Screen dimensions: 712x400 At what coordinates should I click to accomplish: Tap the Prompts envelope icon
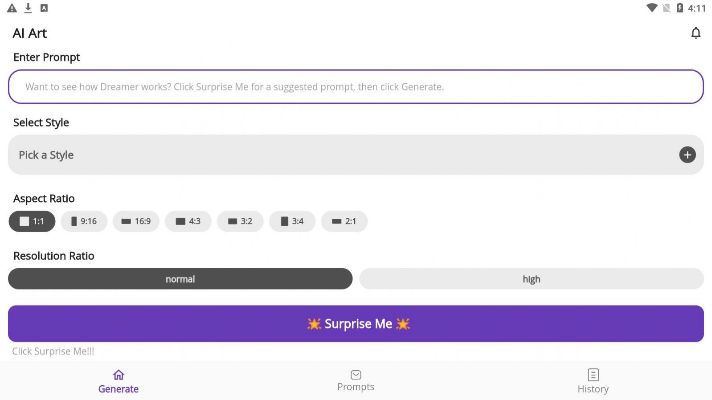[356, 375]
